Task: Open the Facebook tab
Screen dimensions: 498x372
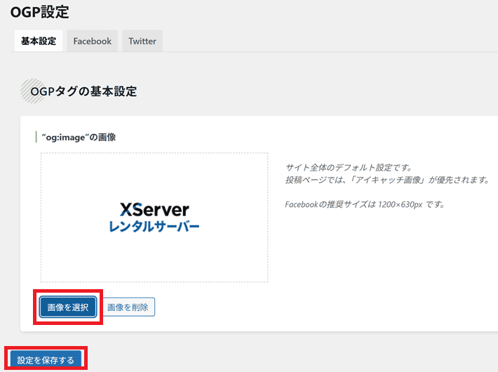Action: tap(93, 41)
